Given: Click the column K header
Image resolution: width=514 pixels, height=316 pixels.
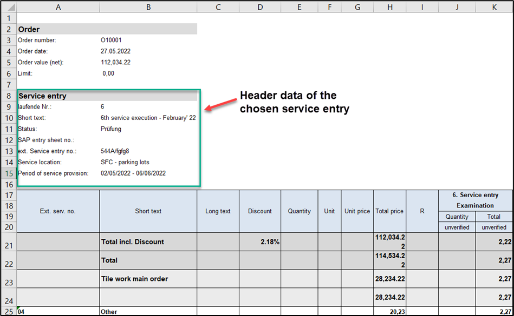Looking at the screenshot, I should (x=494, y=7).
